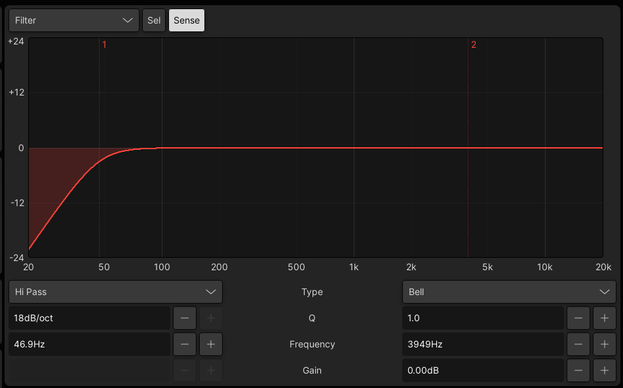This screenshot has width=623, height=388.
Task: Click the 0.00dB gain input field
Action: 482,370
